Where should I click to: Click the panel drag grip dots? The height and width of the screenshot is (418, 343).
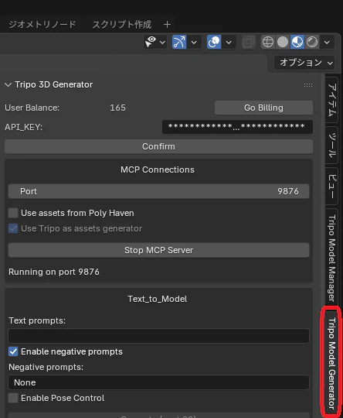(x=308, y=85)
